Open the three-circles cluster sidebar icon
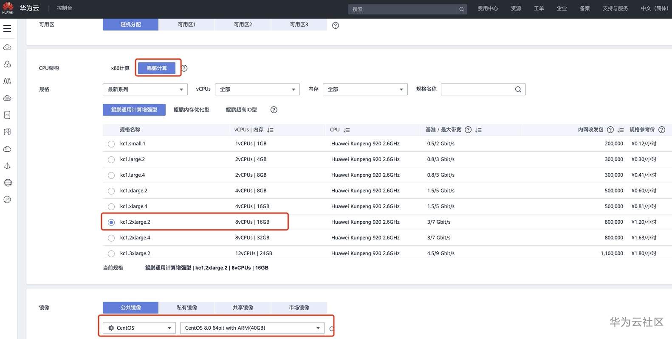672x339 pixels. pos(7,64)
